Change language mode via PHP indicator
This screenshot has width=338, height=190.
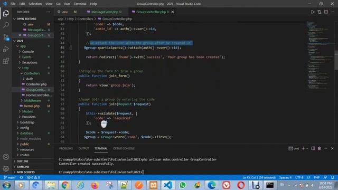(316, 177)
